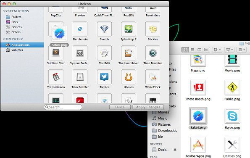Select the Utilities.png file in Finder
This screenshot has height=158, width=250.
coord(232,145)
